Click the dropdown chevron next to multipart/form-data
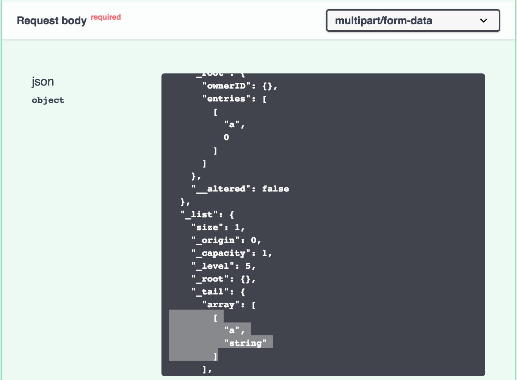The image size is (517, 380). [x=484, y=21]
